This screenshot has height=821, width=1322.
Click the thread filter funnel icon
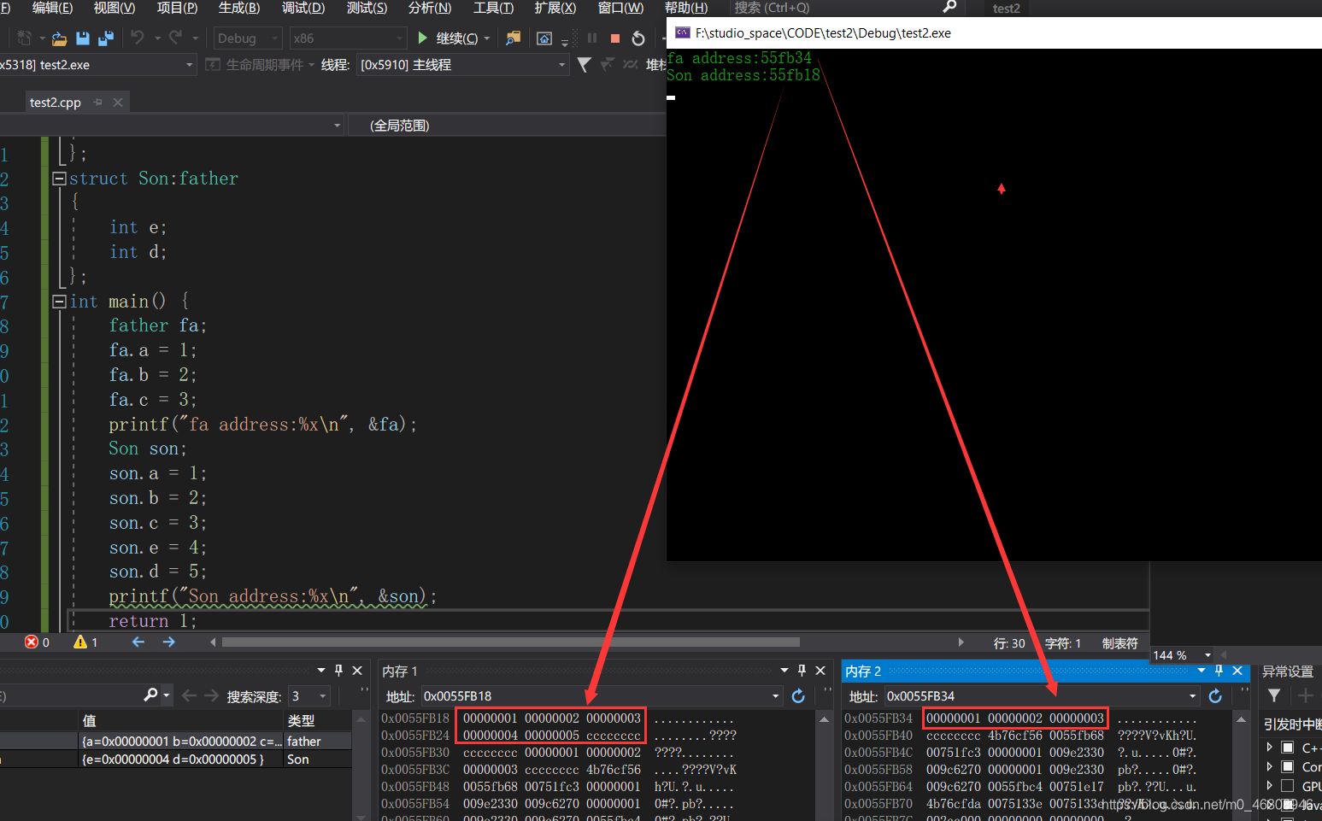[x=584, y=65]
